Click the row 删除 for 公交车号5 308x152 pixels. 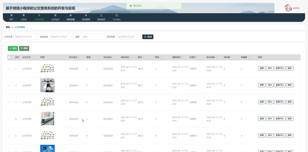coord(290,119)
